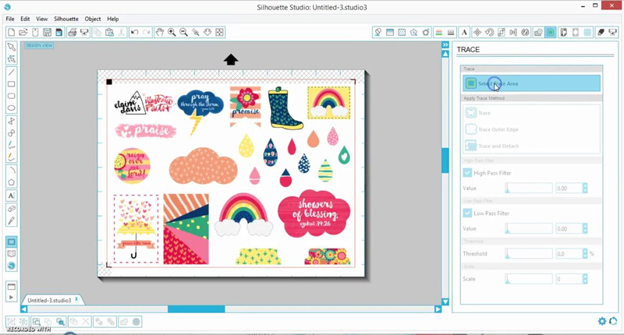Click the Threshold percentage value field
The image size is (624, 335).
pyautogui.click(x=569, y=253)
